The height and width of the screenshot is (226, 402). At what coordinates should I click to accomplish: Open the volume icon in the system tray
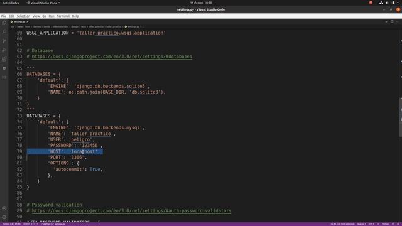[x=387, y=3]
